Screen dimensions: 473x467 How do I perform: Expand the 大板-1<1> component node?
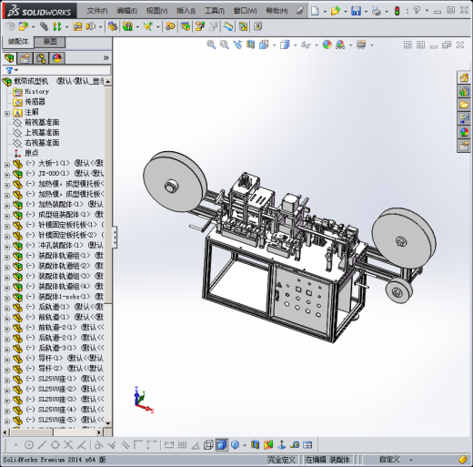(7, 165)
